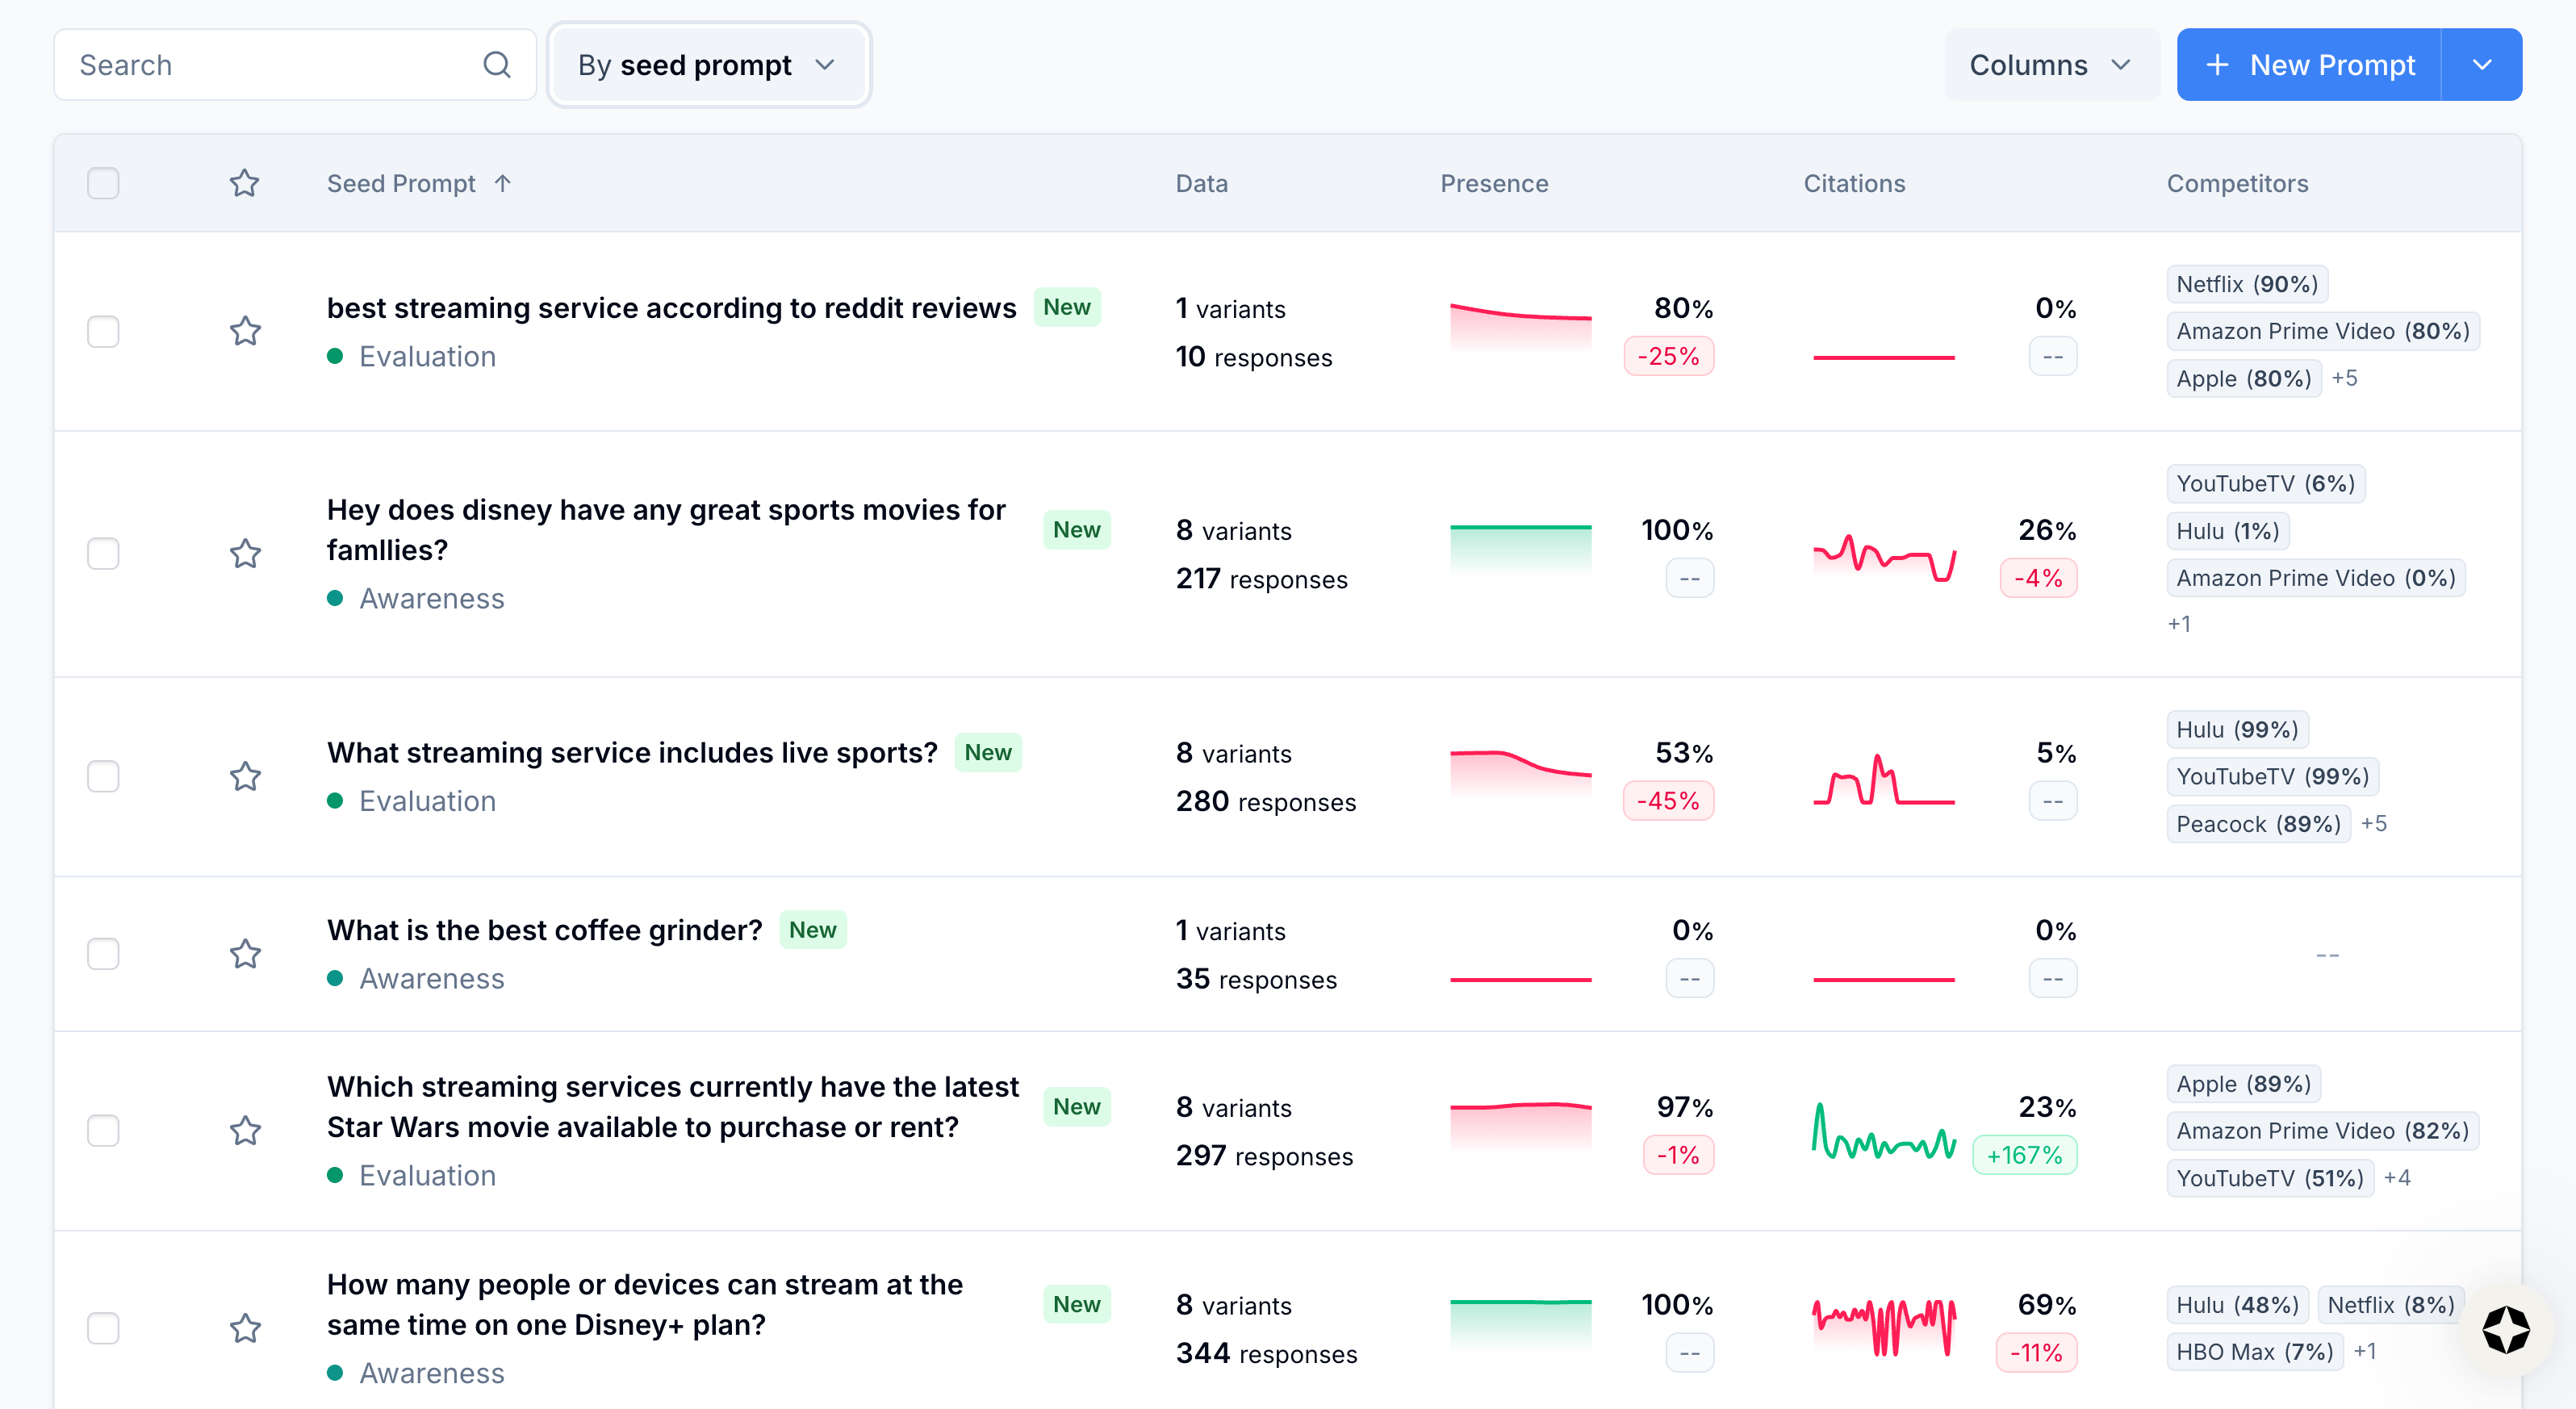Click the New Prompt button

pos(2310,65)
